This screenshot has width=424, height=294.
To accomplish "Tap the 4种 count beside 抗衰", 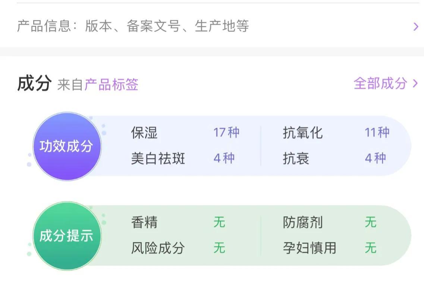I will click(375, 158).
